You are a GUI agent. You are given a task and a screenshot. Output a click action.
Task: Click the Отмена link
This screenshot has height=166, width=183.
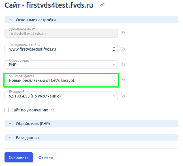coord(46,157)
